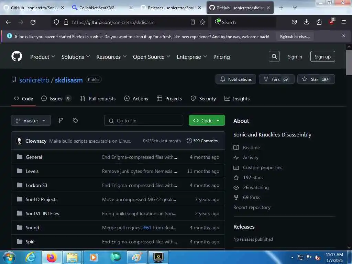Click the volume speaker tray icon

[317, 258]
